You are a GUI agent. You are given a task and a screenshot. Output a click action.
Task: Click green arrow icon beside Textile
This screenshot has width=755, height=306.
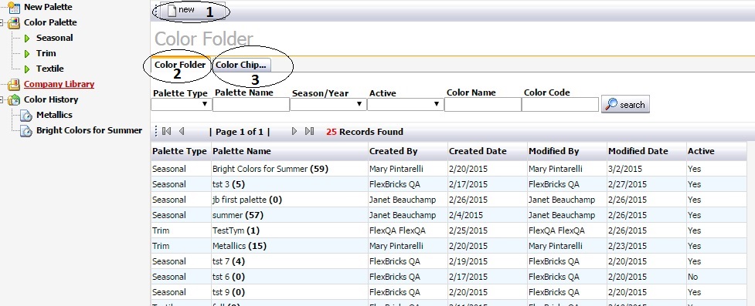28,69
